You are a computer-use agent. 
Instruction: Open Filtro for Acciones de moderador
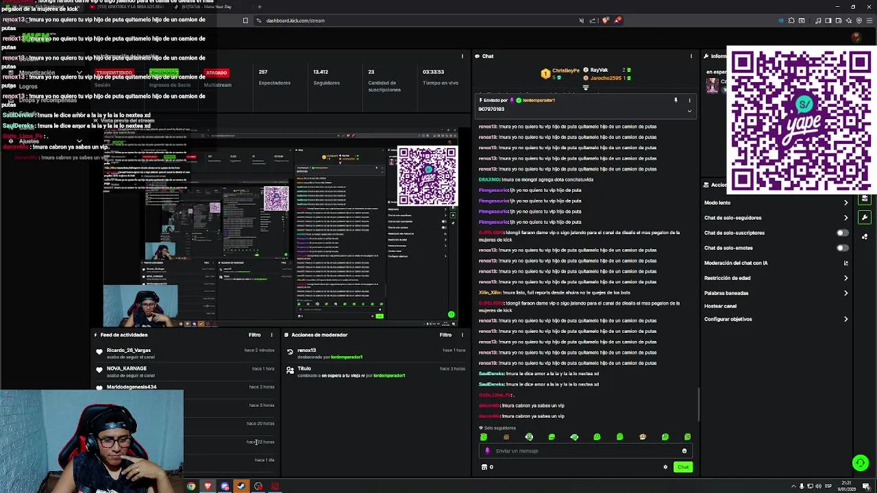(445, 335)
